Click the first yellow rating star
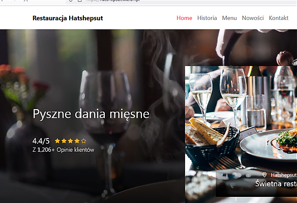 point(57,141)
